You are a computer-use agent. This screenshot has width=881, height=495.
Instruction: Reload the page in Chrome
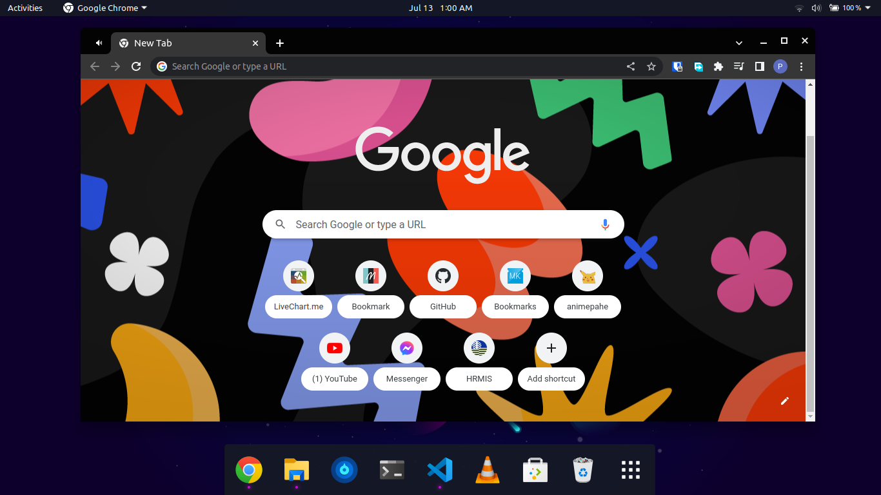pyautogui.click(x=136, y=66)
